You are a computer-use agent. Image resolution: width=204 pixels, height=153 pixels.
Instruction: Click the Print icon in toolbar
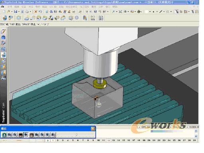click(27, 12)
